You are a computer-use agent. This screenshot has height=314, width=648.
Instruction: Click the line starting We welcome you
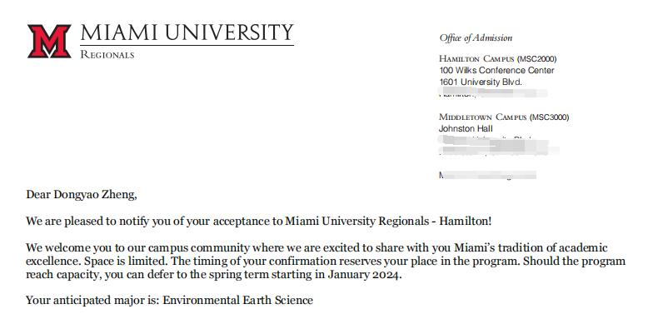tap(317, 248)
